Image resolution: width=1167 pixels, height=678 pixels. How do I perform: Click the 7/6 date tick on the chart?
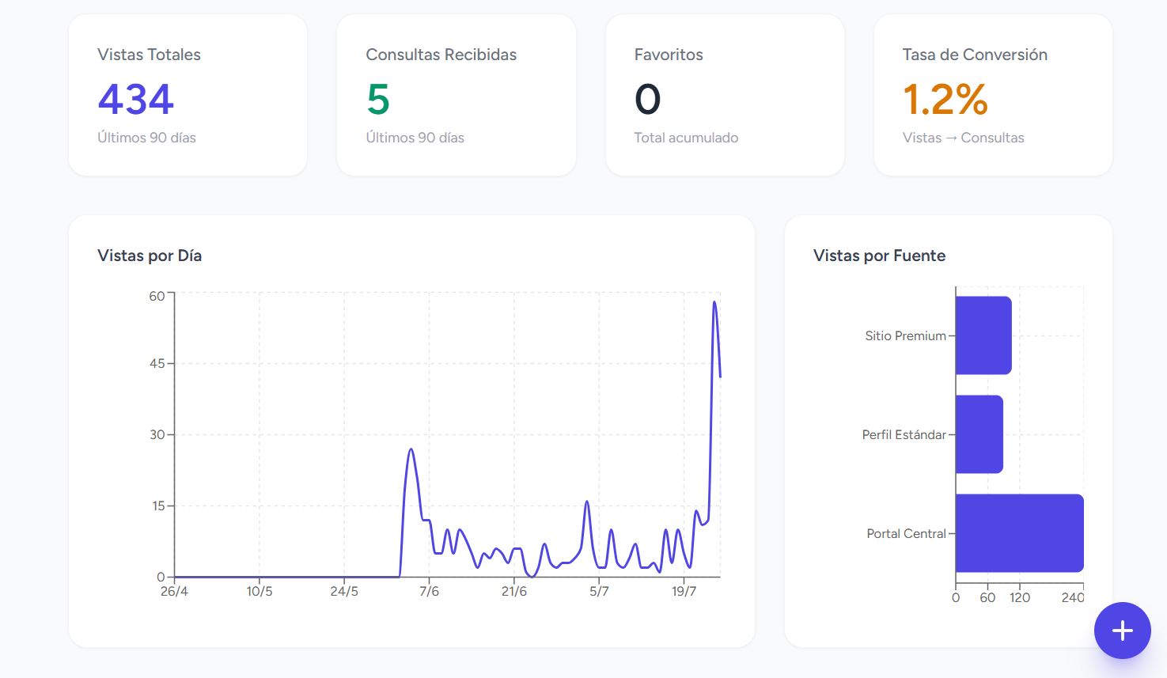pyautogui.click(x=429, y=591)
